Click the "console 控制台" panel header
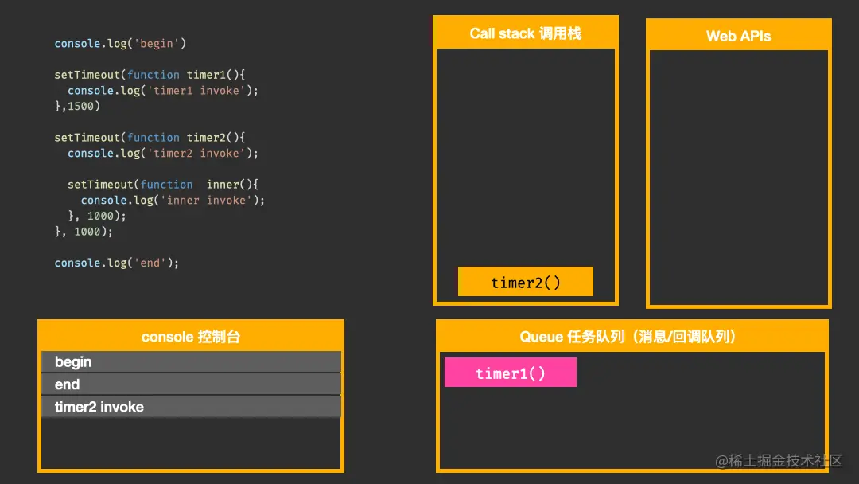The width and height of the screenshot is (859, 484). [191, 336]
